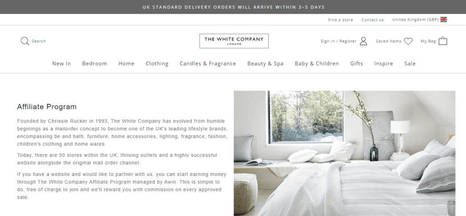Open the Bedroom menu
The width and height of the screenshot is (466, 216).
coord(95,63)
